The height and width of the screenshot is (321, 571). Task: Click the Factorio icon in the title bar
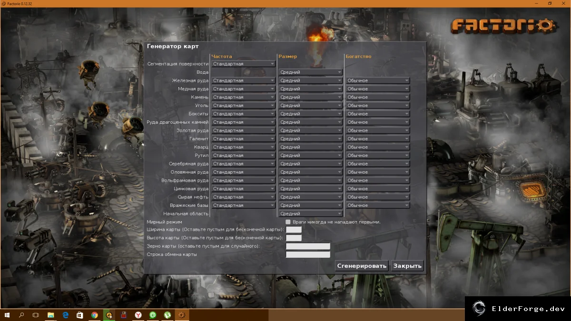point(4,3)
